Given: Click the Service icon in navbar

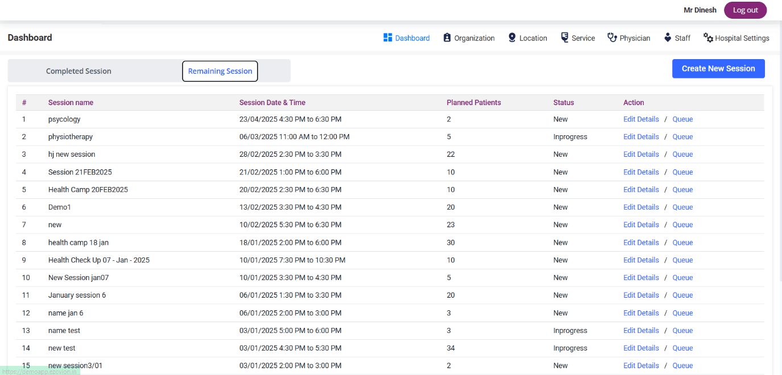Looking at the screenshot, I should pos(565,37).
